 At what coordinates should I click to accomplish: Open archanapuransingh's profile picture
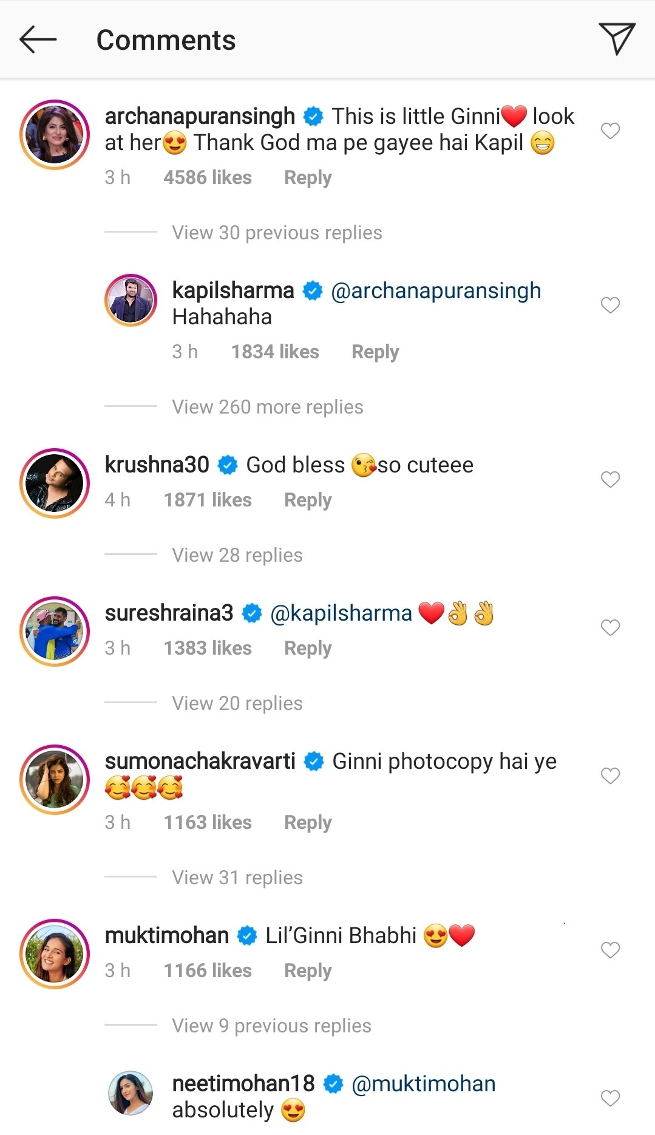55,135
